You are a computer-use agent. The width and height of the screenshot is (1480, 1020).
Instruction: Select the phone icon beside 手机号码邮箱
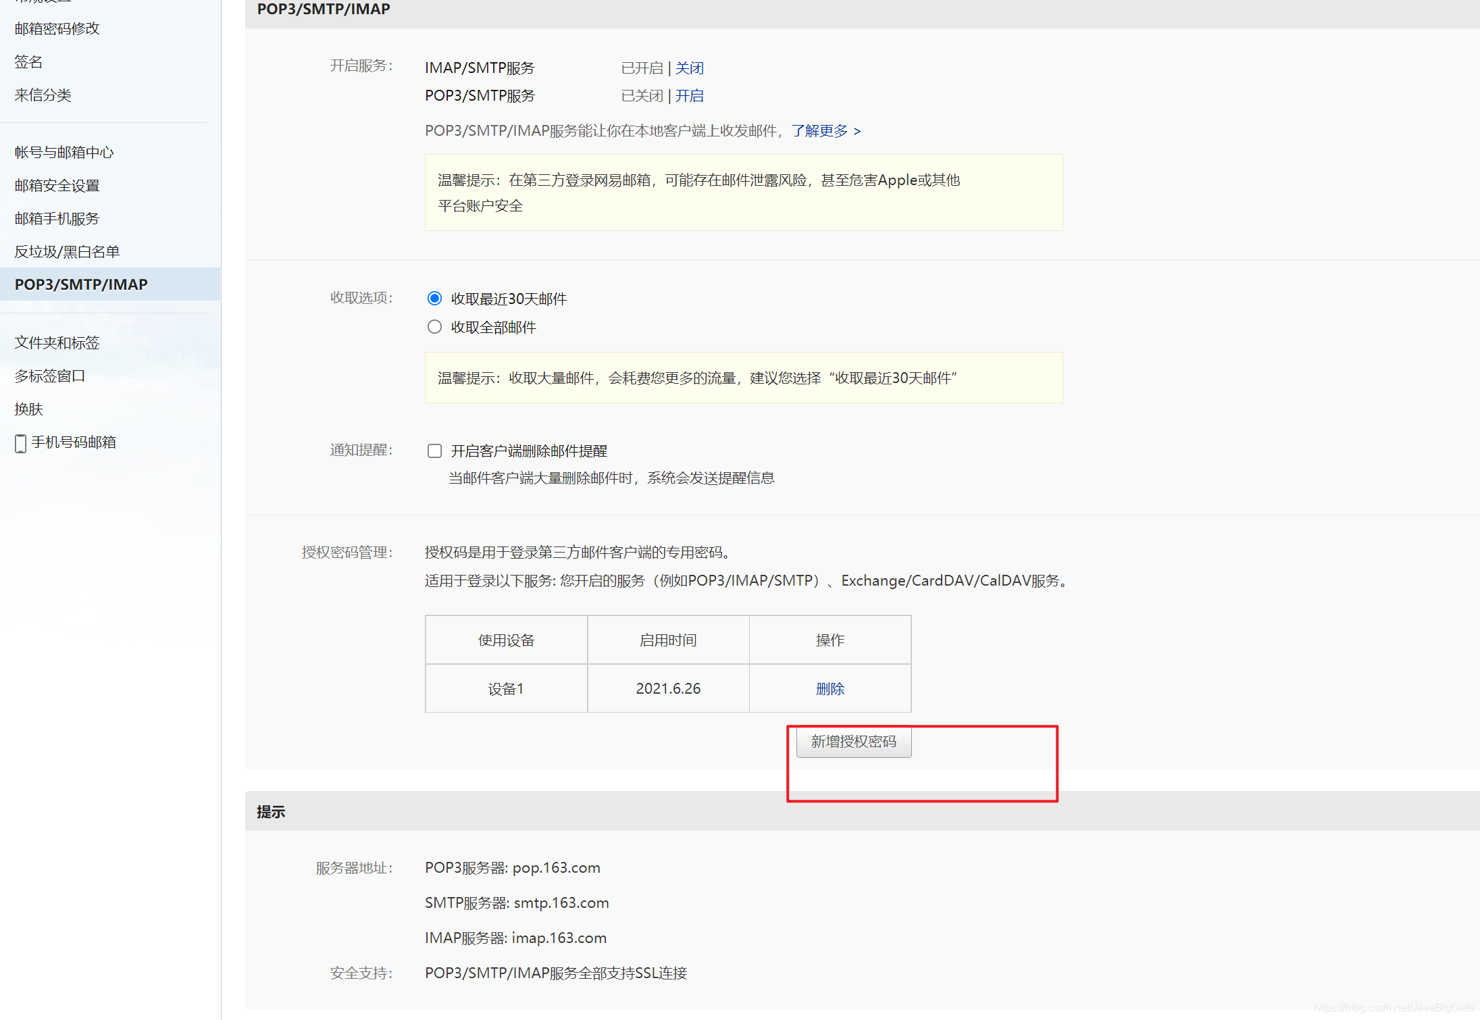click(20, 443)
